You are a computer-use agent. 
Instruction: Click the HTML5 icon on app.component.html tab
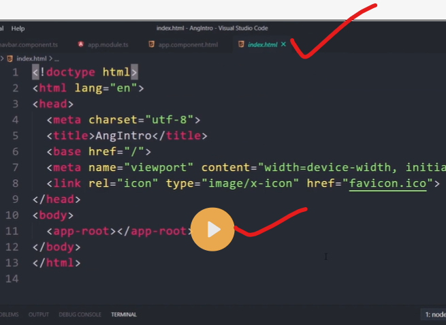(151, 44)
